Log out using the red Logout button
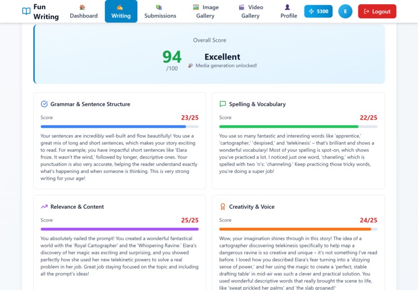This screenshot has width=418, height=290. 377,11
